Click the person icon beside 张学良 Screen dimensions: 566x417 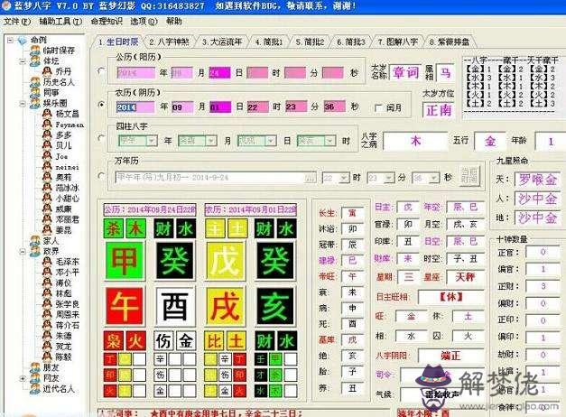[47, 303]
